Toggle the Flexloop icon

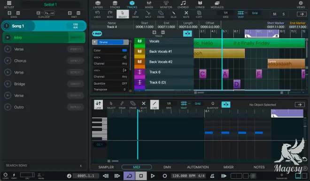click(x=39, y=13)
